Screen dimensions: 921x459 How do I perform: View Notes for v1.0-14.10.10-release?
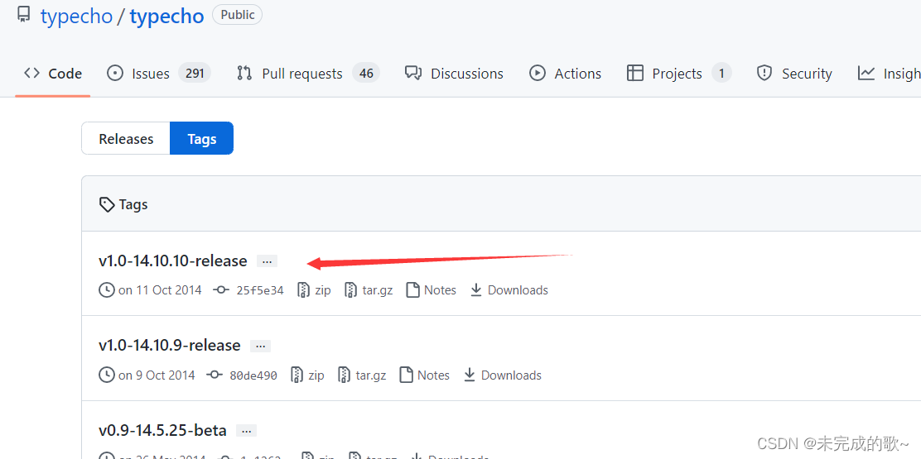pos(440,290)
